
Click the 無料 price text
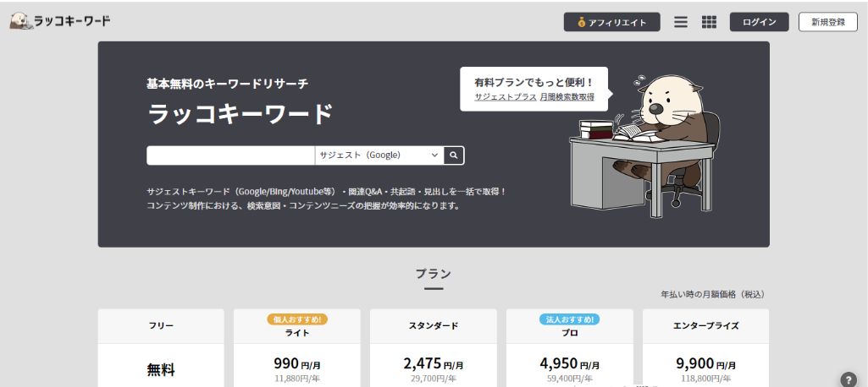pyautogui.click(x=161, y=370)
